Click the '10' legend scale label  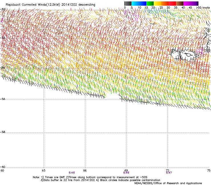click(x=139, y=8)
